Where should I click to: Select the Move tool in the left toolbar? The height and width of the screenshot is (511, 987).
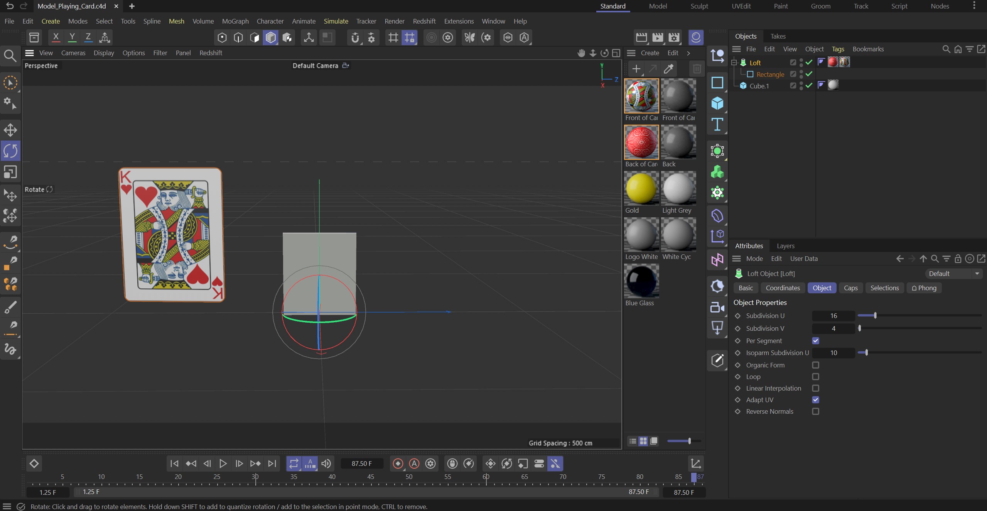click(10, 130)
